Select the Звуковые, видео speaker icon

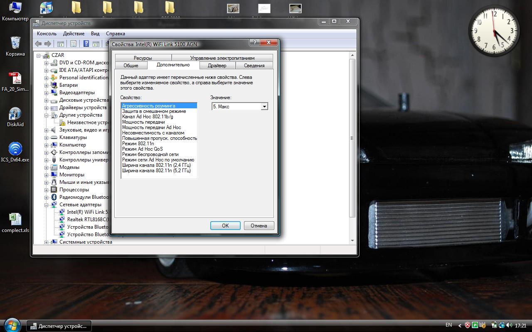click(54, 130)
